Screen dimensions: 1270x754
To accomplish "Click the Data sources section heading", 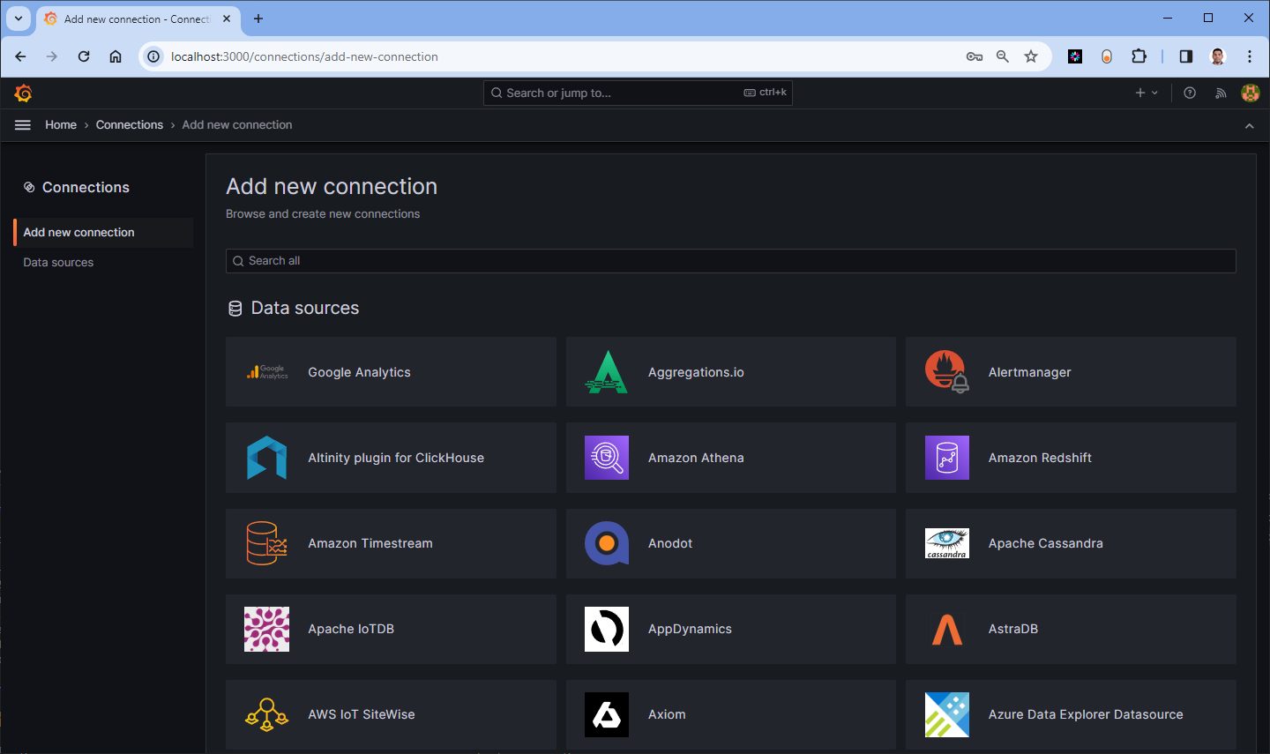I will coord(305,308).
